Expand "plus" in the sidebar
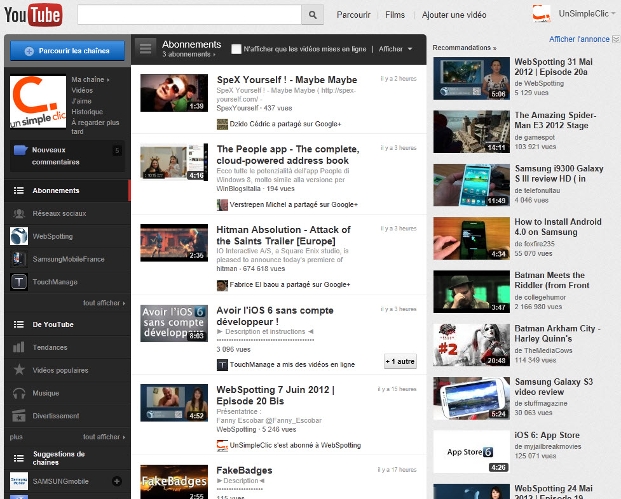This screenshot has width=621, height=499. pyautogui.click(x=17, y=437)
